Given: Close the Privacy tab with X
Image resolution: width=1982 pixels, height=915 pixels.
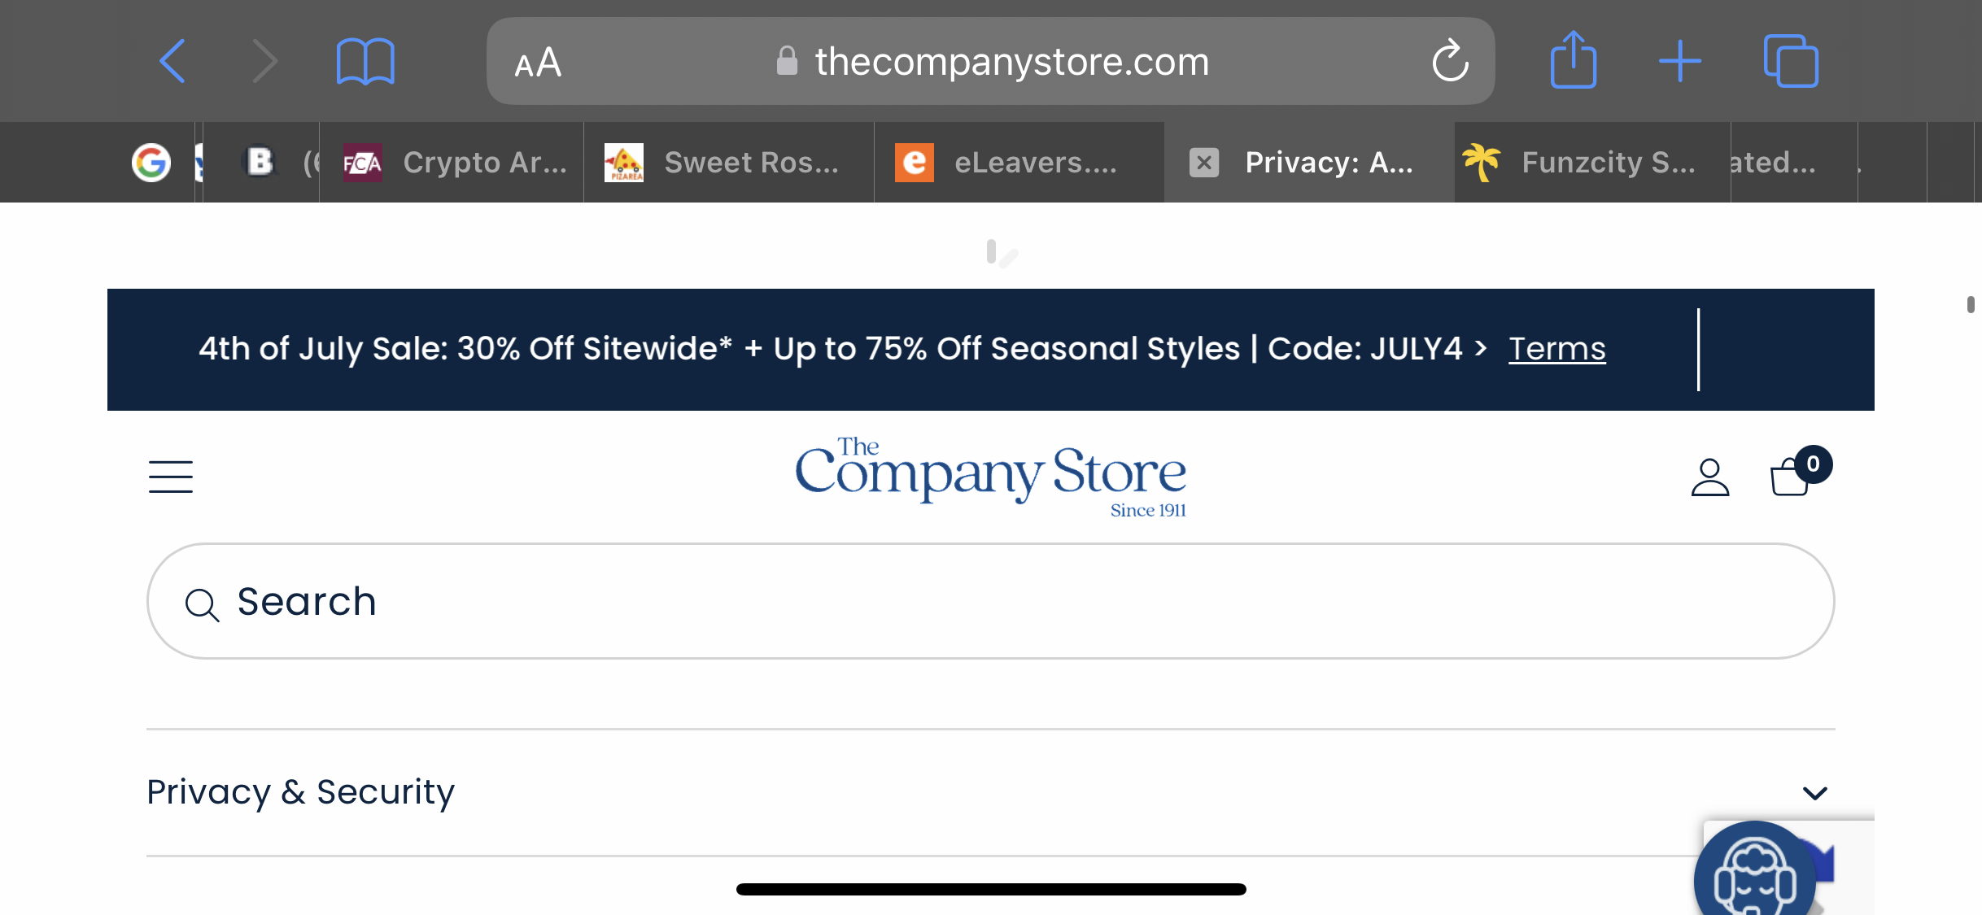Looking at the screenshot, I should pyautogui.click(x=1204, y=163).
